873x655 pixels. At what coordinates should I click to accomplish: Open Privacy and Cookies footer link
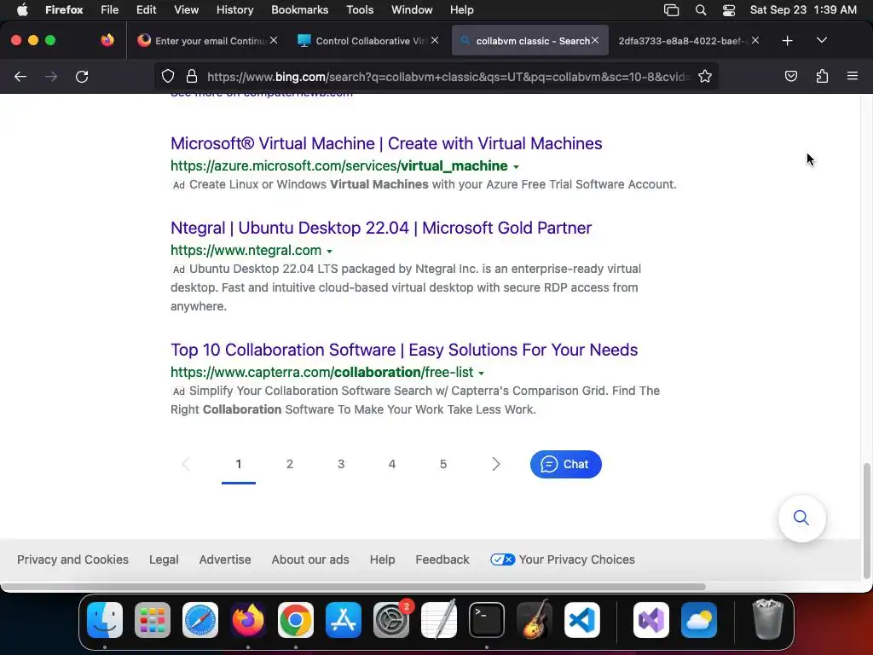[x=72, y=559]
